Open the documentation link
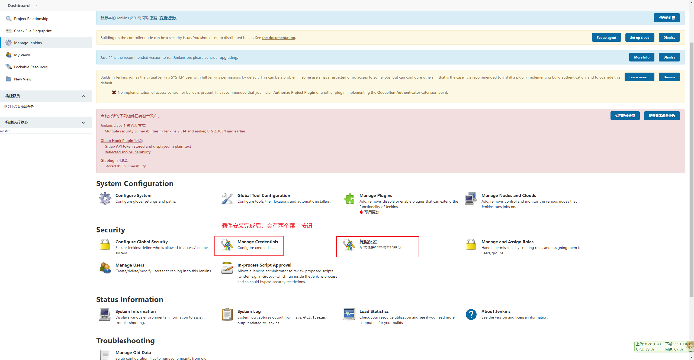This screenshot has height=360, width=694. click(278, 38)
